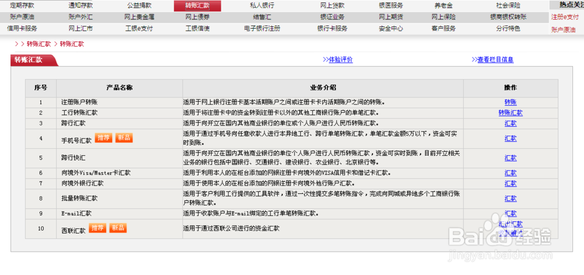This screenshot has width=584, height=275.
Task: Click the 向境外Visa/Master卡汇款 product name
Action: coord(96,173)
